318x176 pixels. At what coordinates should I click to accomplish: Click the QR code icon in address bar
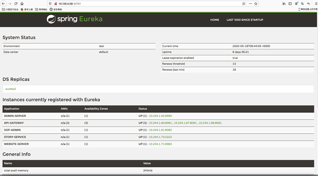[x=244, y=4]
